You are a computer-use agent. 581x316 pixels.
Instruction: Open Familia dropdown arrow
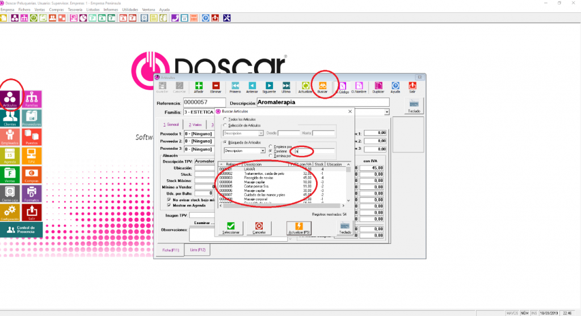click(387, 112)
